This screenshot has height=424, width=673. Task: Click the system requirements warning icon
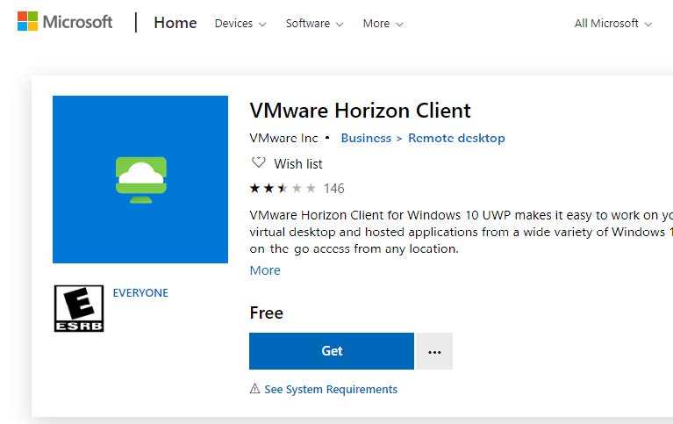[255, 388]
